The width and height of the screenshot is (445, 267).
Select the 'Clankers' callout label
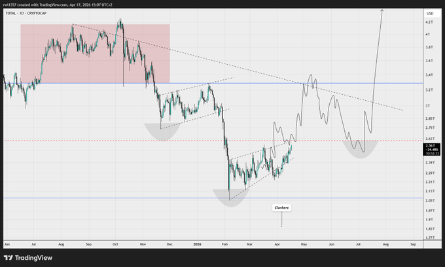[281, 207]
